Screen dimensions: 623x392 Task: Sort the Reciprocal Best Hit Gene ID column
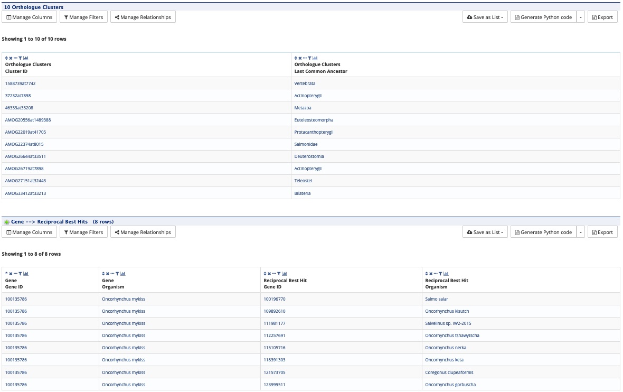pyautogui.click(x=265, y=274)
